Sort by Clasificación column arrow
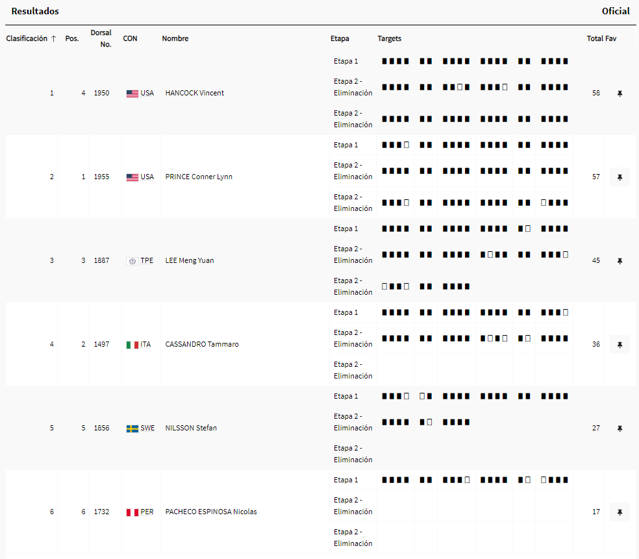The image size is (639, 559). (53, 38)
